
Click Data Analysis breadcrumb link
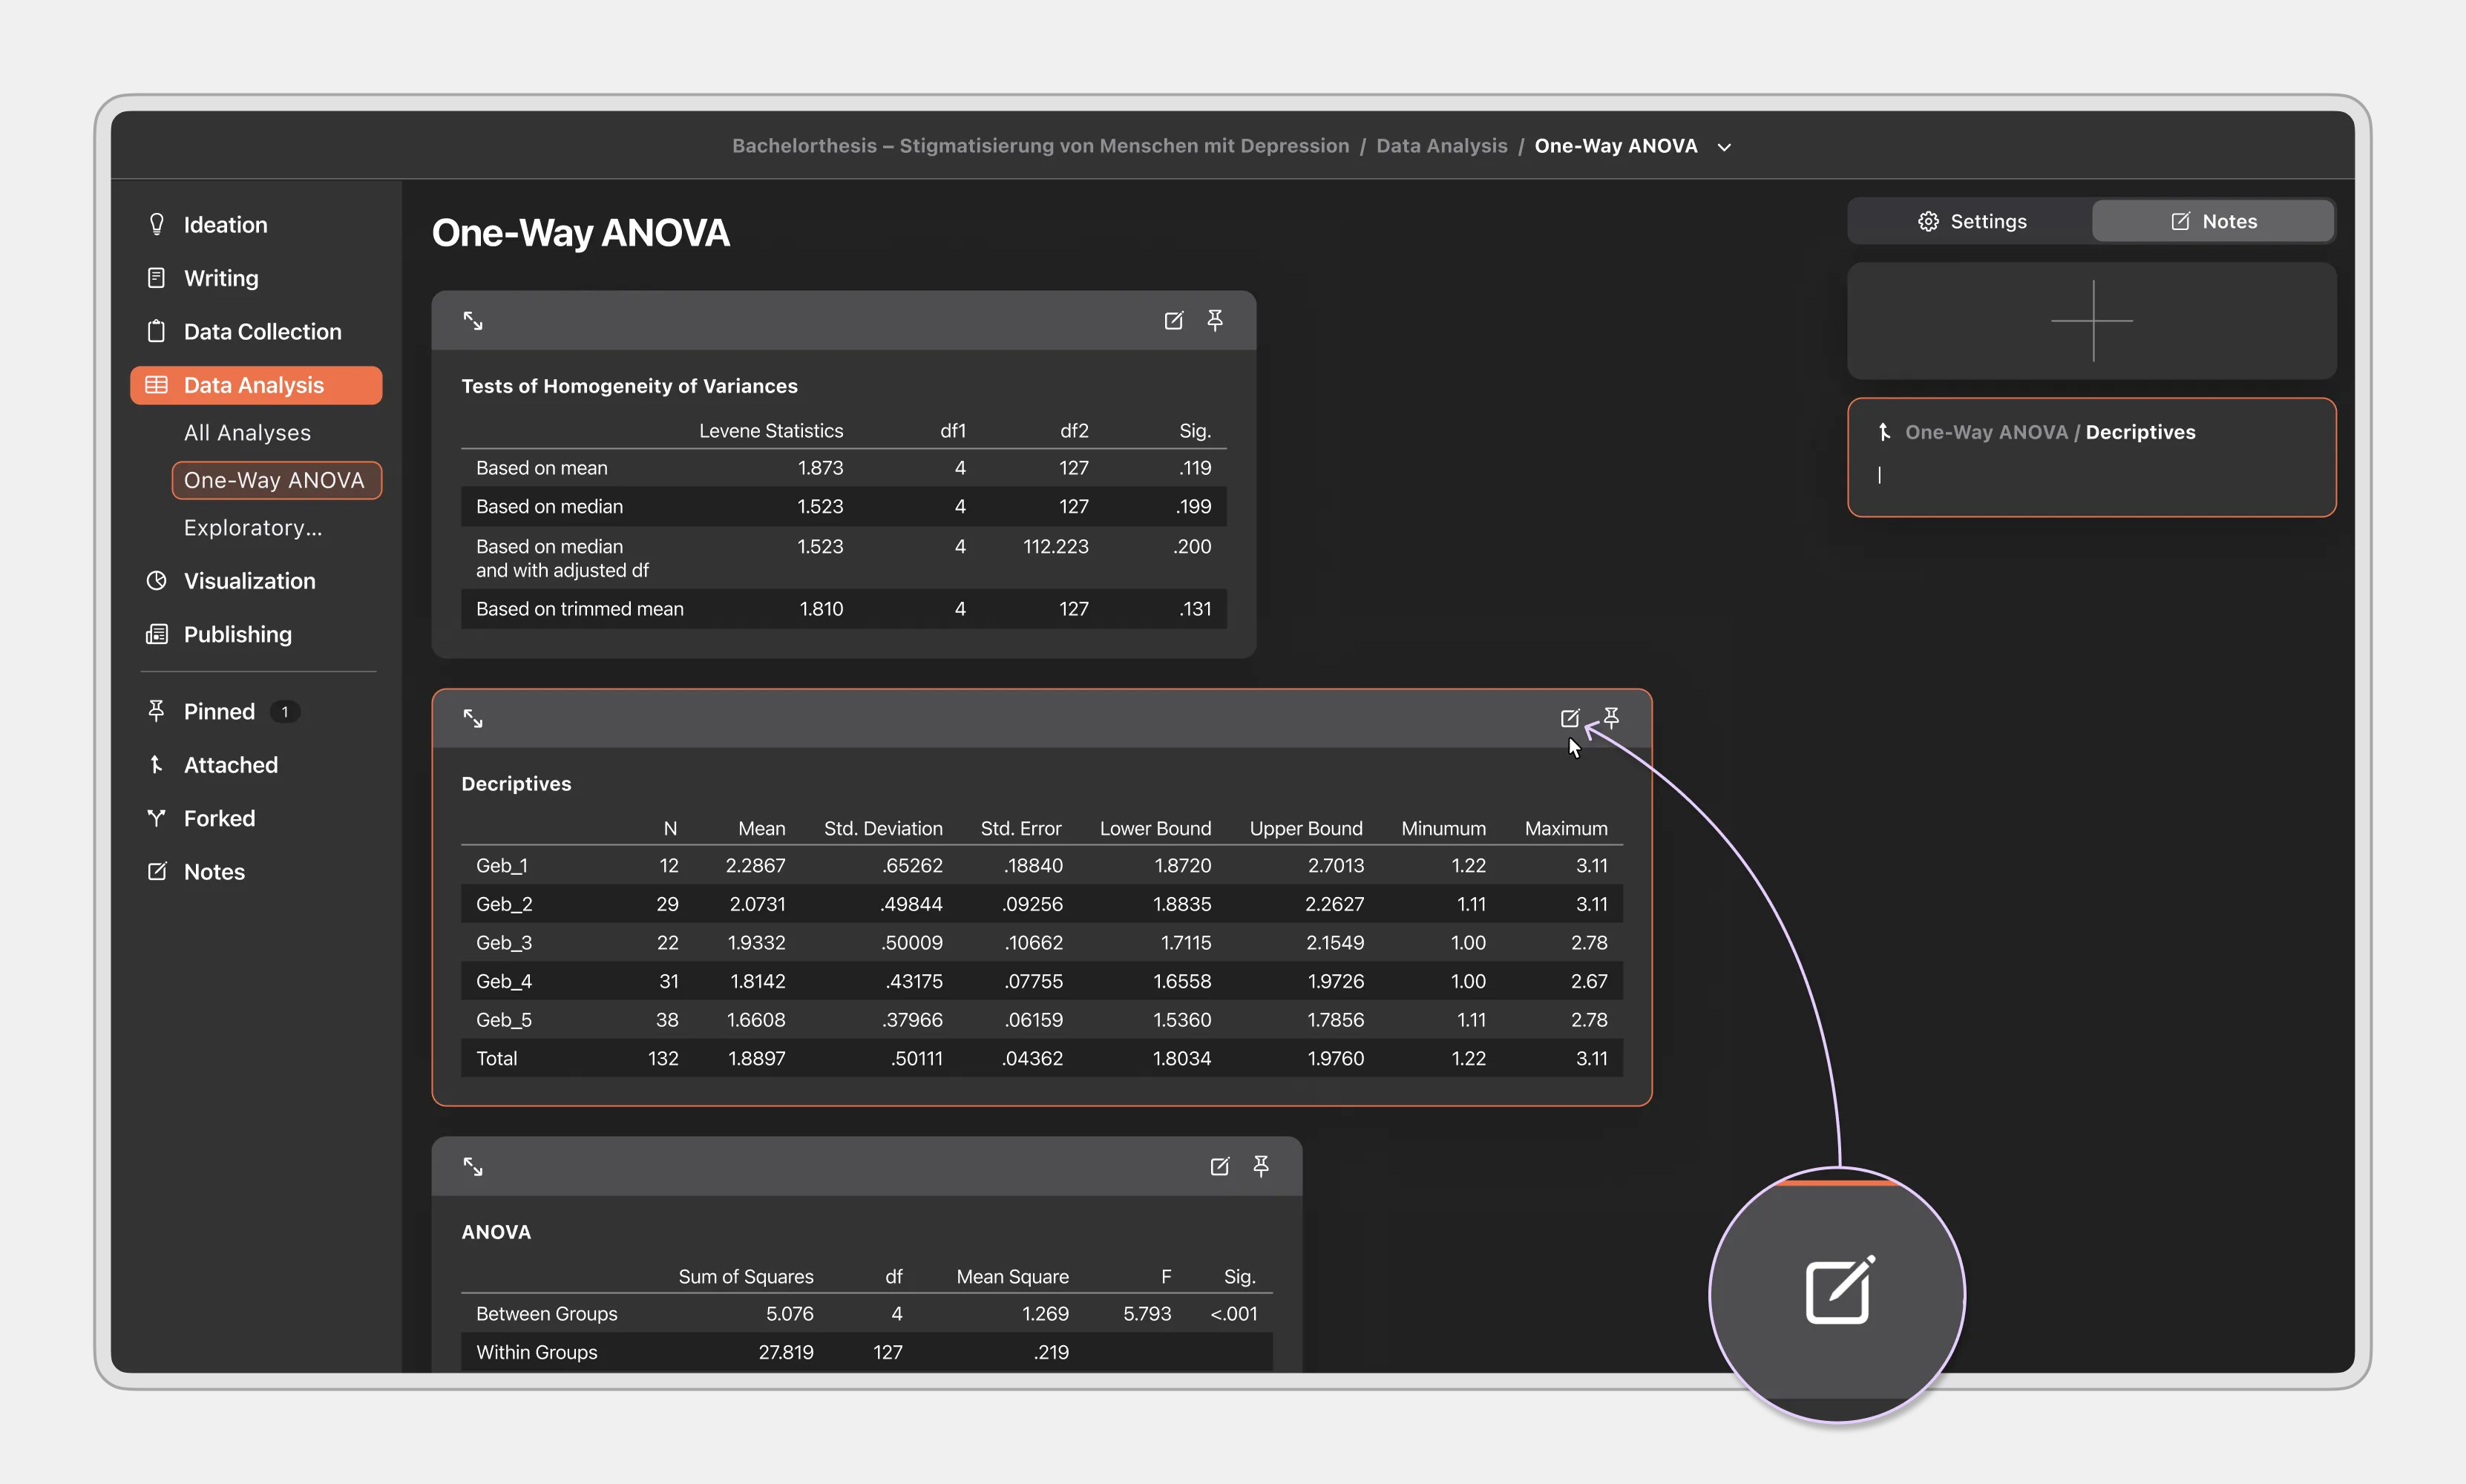pos(1441,146)
